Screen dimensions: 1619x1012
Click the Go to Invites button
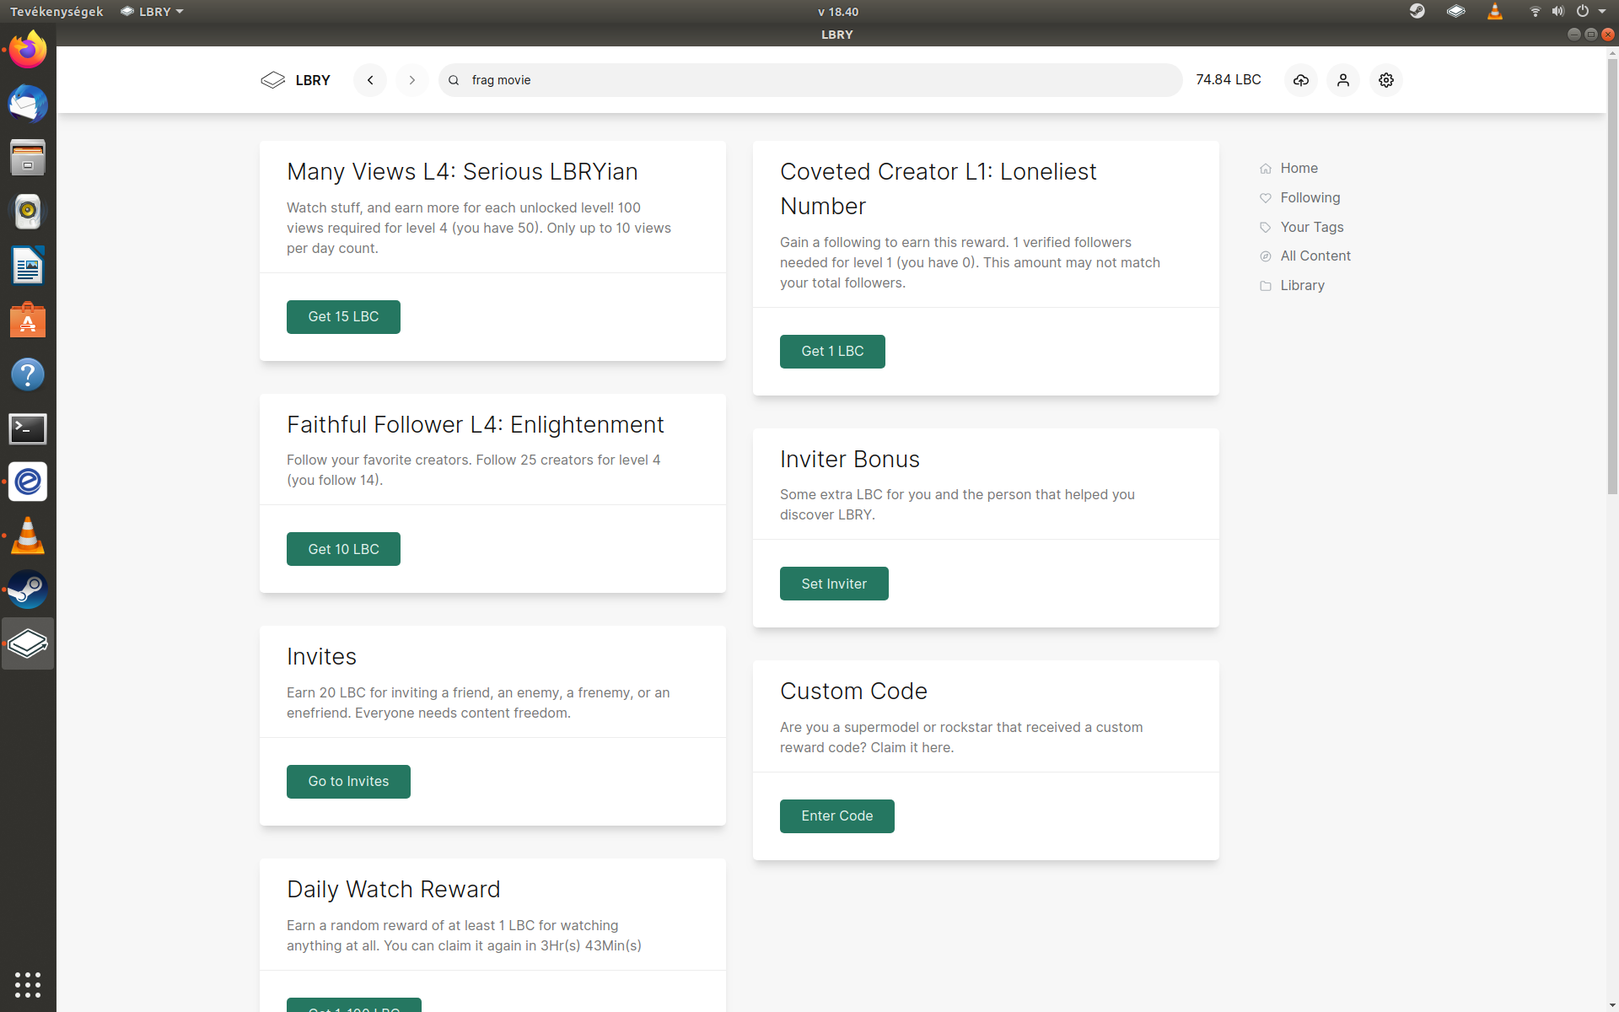click(x=348, y=782)
